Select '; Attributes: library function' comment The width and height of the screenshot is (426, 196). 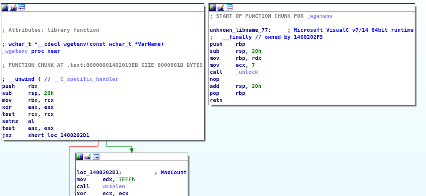pyautogui.click(x=51, y=30)
